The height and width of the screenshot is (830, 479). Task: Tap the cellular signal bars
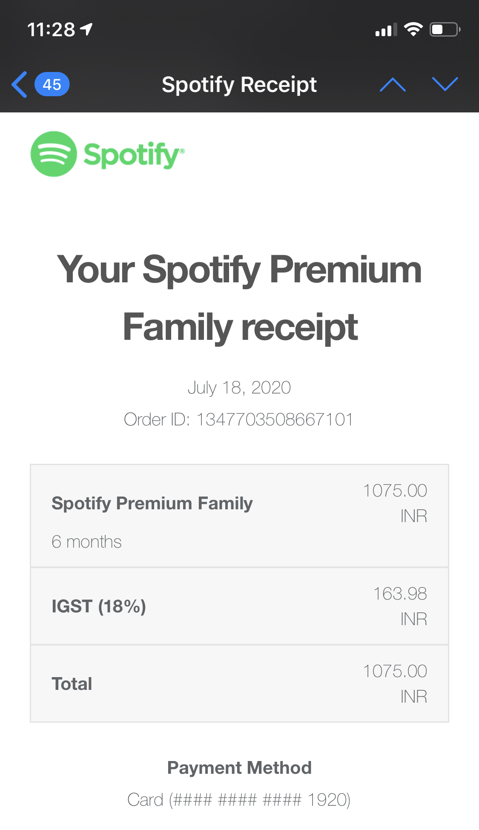point(386,30)
